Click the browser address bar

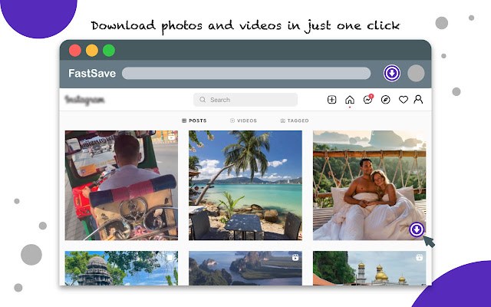[246, 74]
